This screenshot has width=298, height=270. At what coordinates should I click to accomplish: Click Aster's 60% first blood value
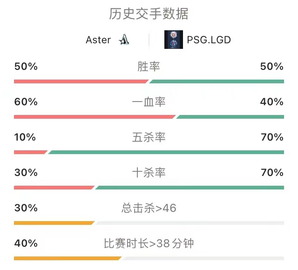(26, 102)
